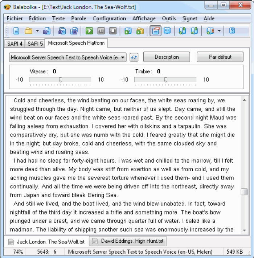
Task: Toggle the highlighted voice settings panel icon
Action: coord(156,31)
